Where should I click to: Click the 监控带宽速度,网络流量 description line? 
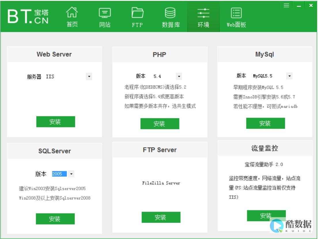tap(265, 178)
